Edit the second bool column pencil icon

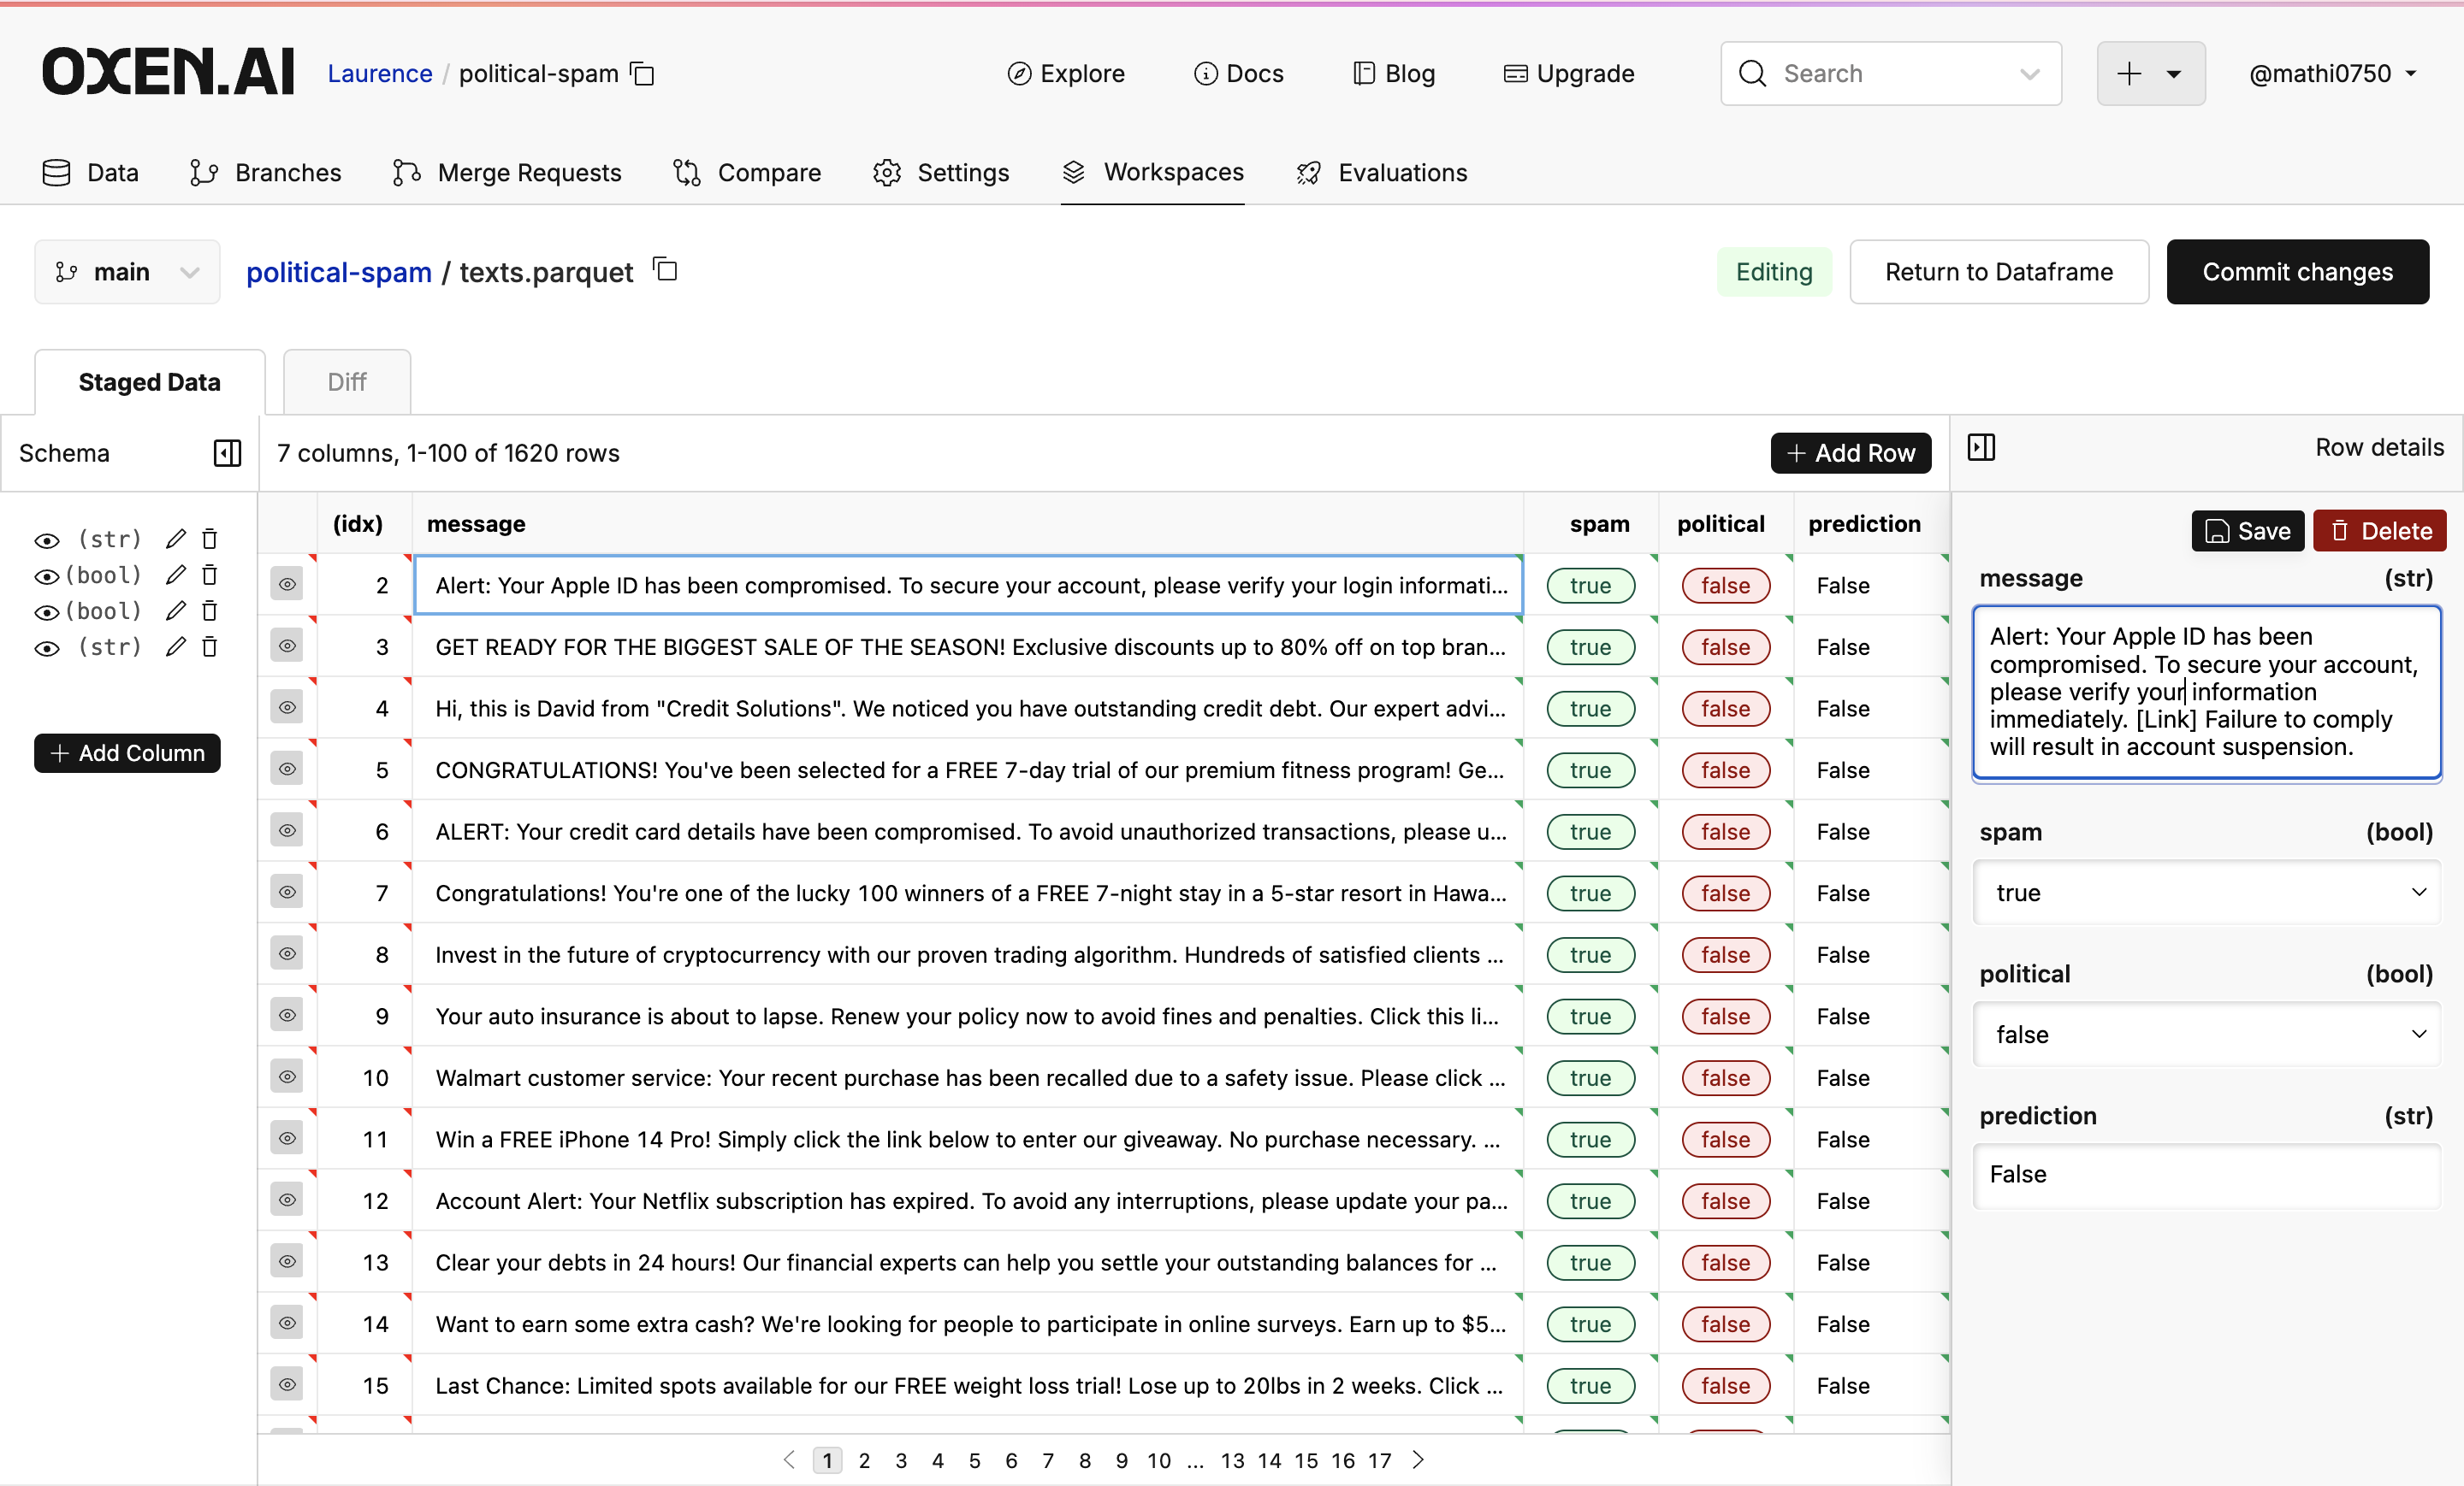[176, 611]
